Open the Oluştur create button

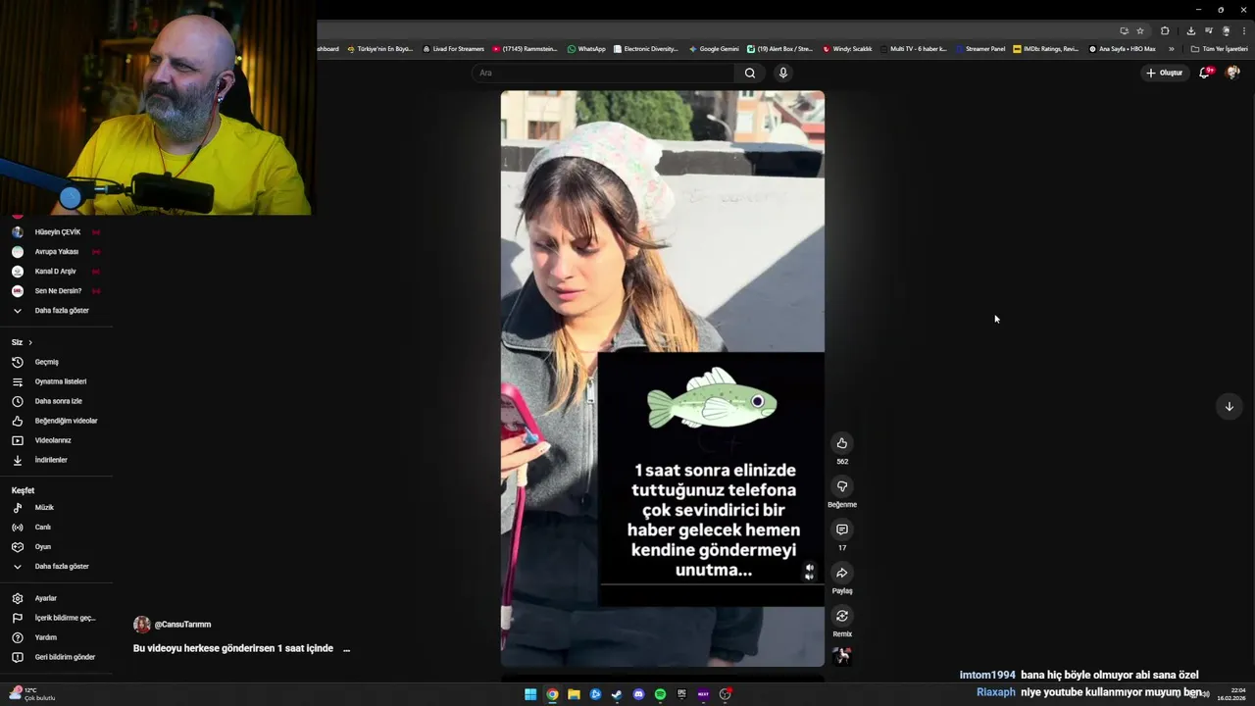tap(1164, 73)
